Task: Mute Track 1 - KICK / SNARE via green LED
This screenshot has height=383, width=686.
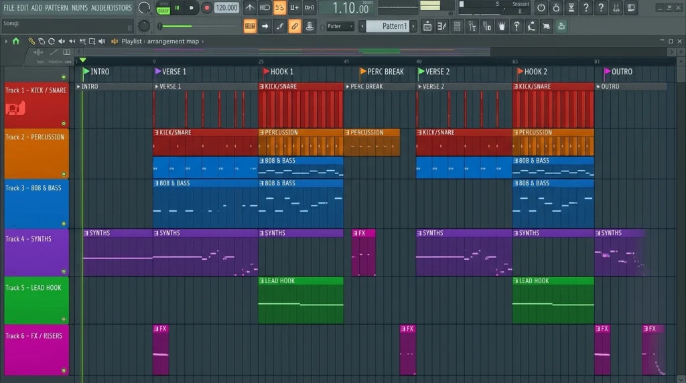Action: pos(64,123)
